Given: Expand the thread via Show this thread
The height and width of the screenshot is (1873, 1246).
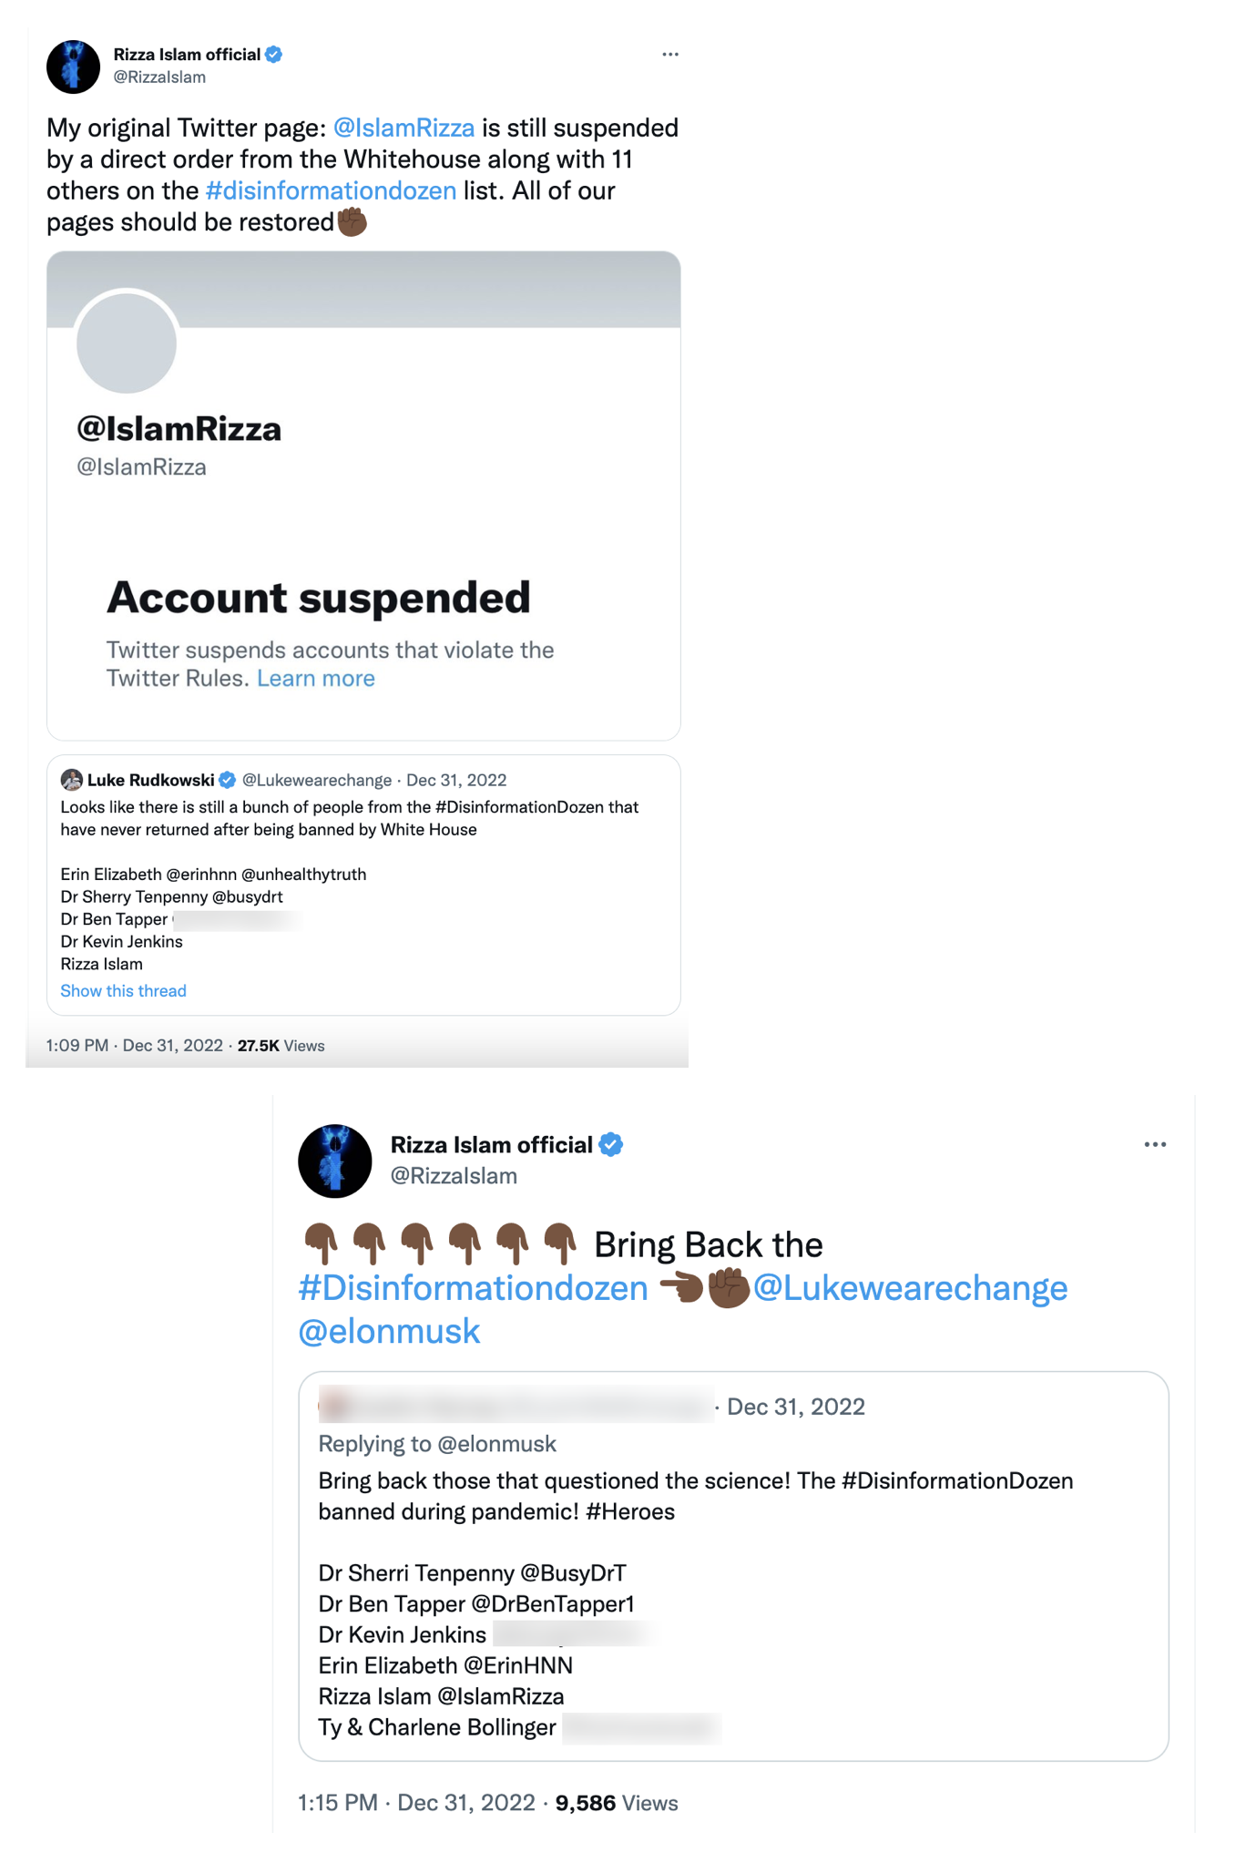Looking at the screenshot, I should [123, 990].
